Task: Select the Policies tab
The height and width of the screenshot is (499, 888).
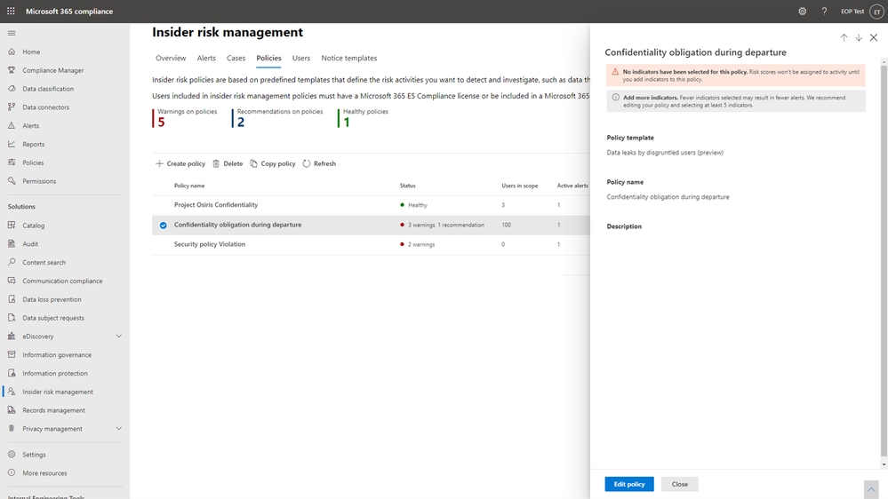Action: coord(268,59)
